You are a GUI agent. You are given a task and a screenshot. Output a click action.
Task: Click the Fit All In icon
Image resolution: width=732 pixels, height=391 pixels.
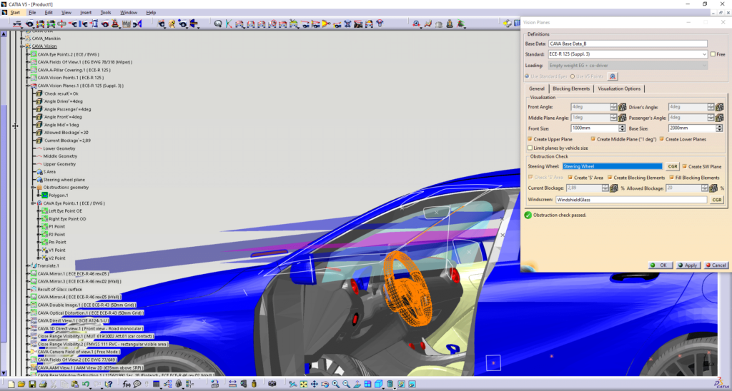point(303,385)
